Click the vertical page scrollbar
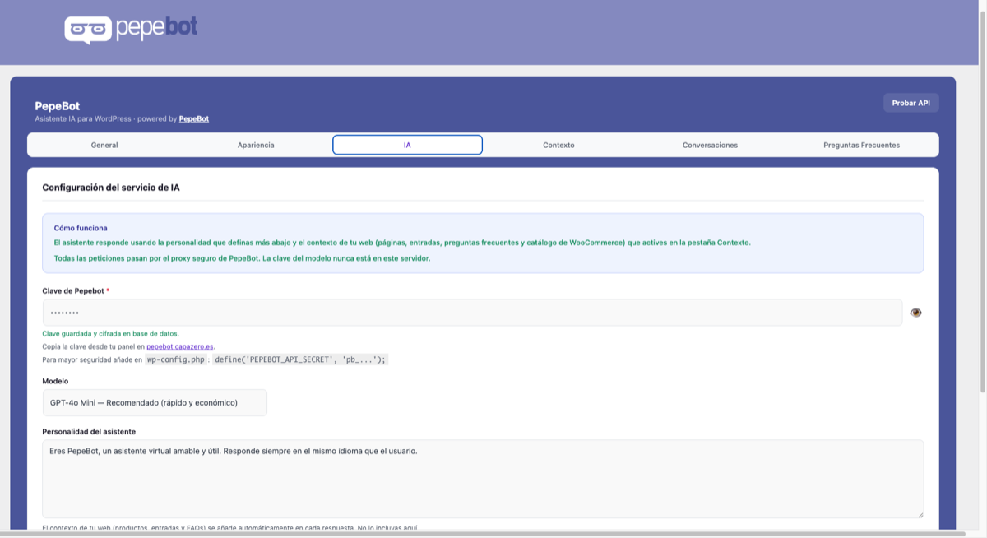The image size is (987, 538). click(x=982, y=197)
